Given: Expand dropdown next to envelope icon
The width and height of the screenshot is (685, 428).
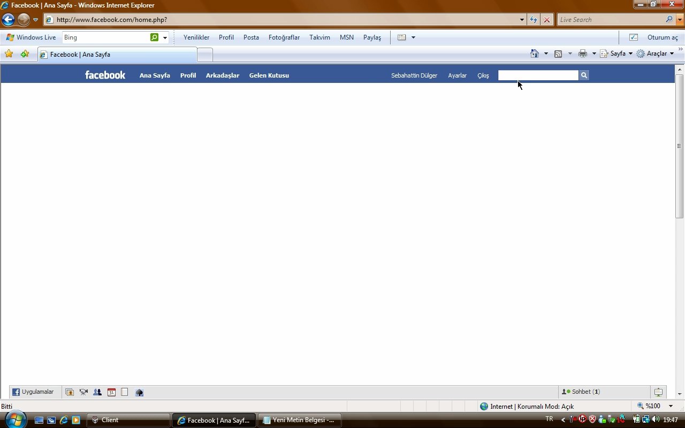Looking at the screenshot, I should point(413,37).
